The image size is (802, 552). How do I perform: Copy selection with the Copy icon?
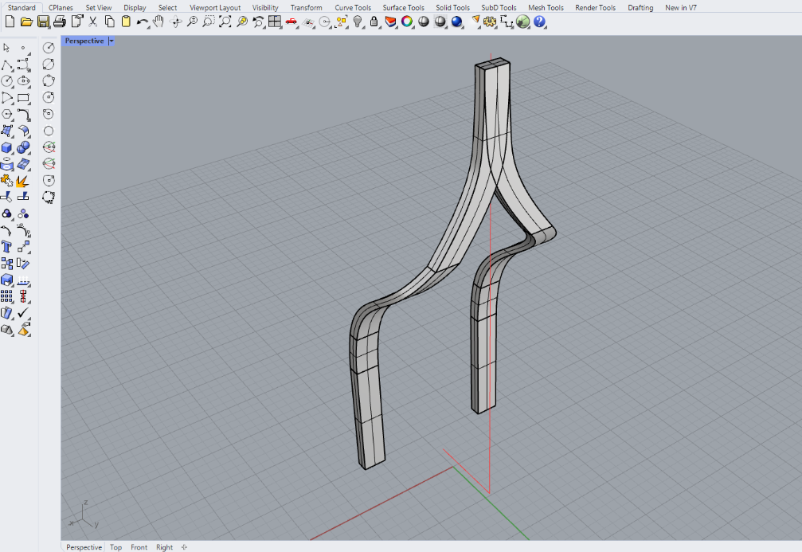(109, 22)
